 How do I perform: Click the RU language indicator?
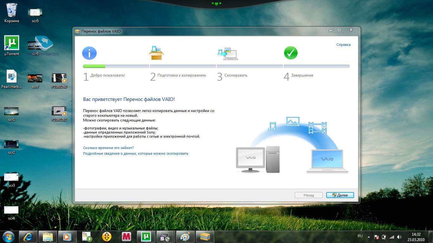point(360,236)
